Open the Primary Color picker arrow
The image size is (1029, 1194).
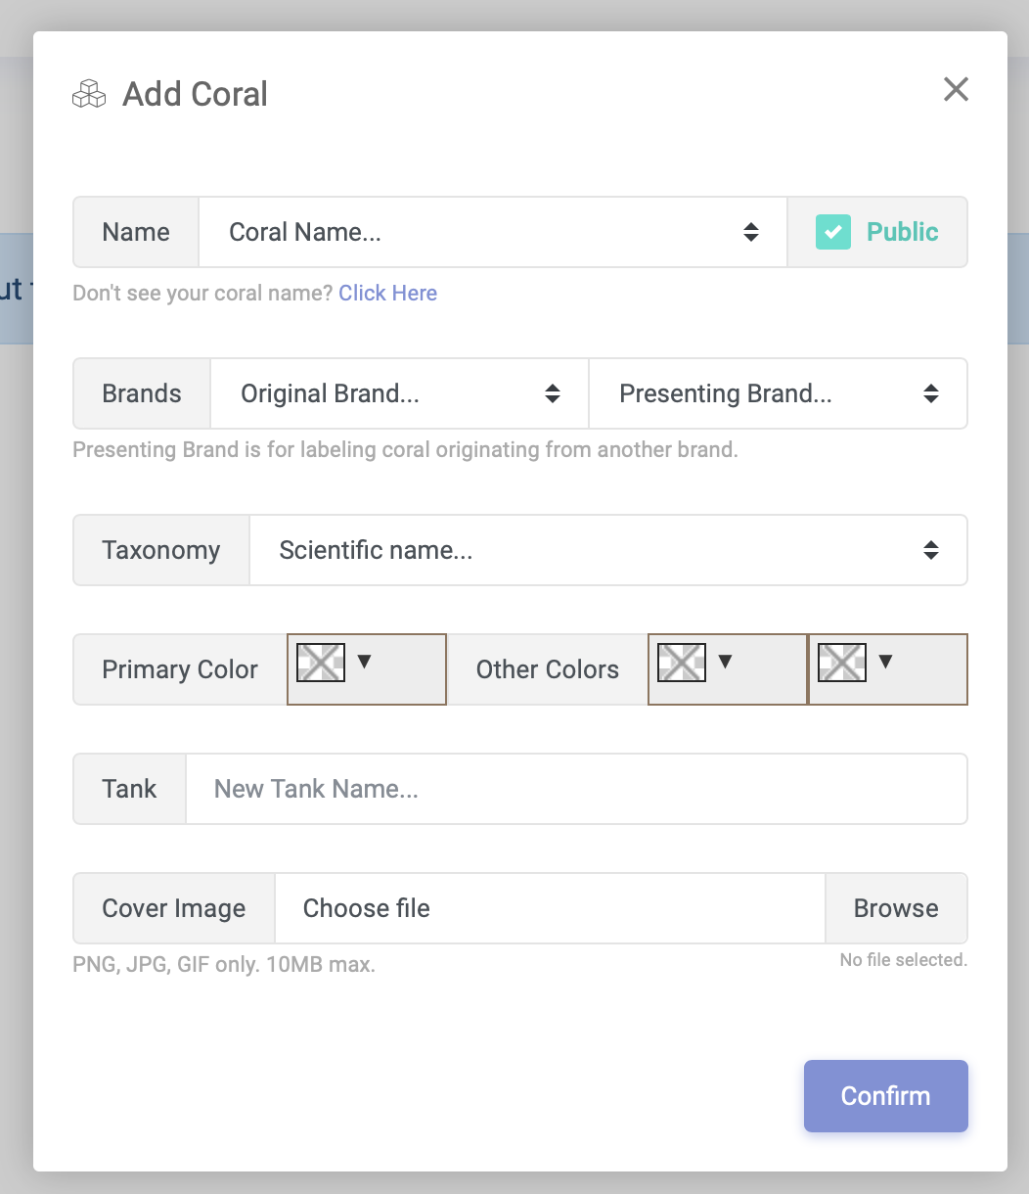pos(365,662)
